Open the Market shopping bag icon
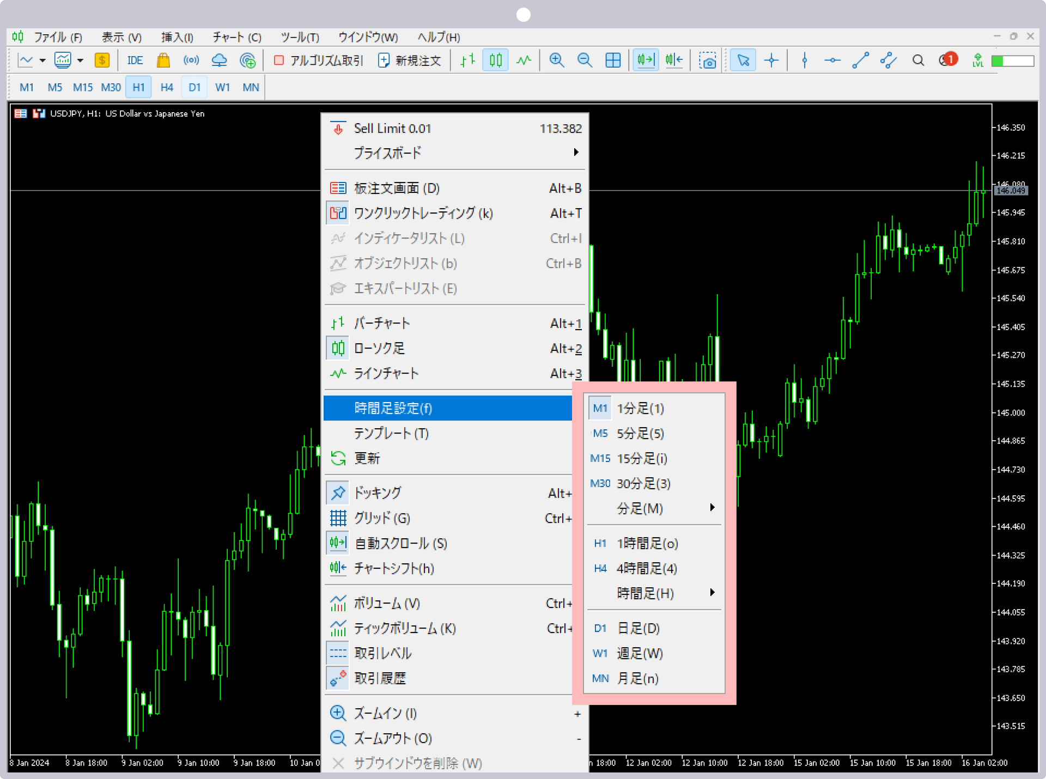 (163, 60)
